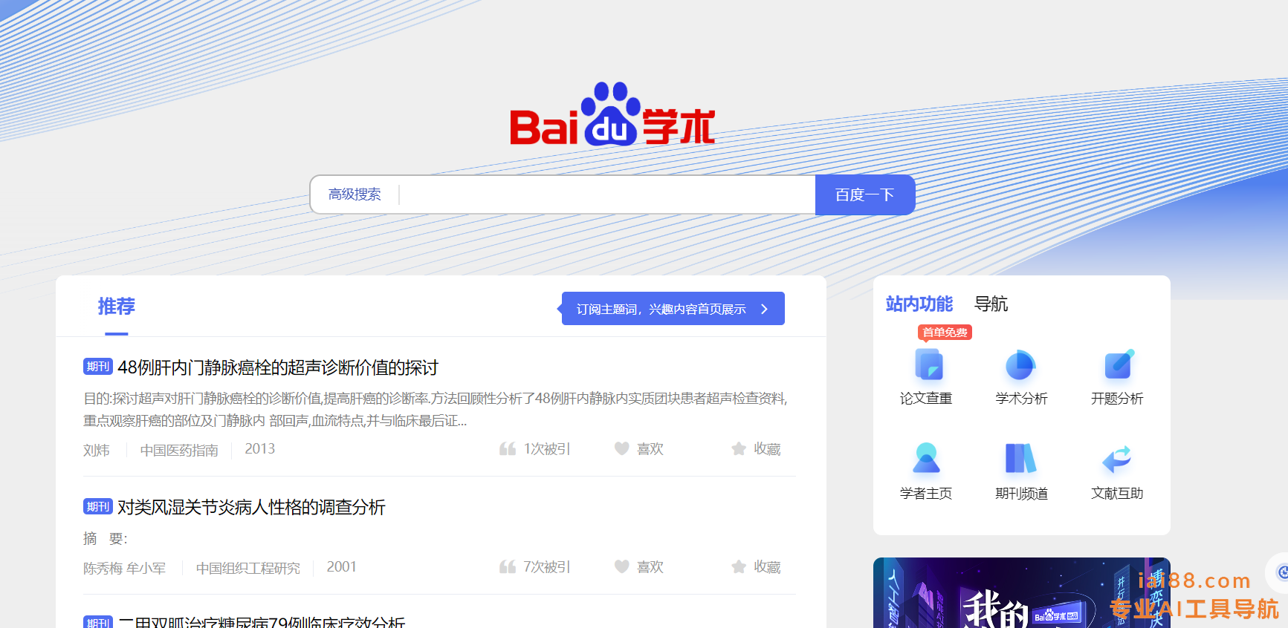1288x628 pixels.
Task: Click the 摘 要: text of the second article
Action: click(x=106, y=538)
